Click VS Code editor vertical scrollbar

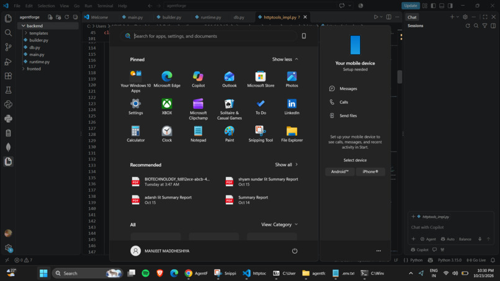pyautogui.click(x=400, y=76)
